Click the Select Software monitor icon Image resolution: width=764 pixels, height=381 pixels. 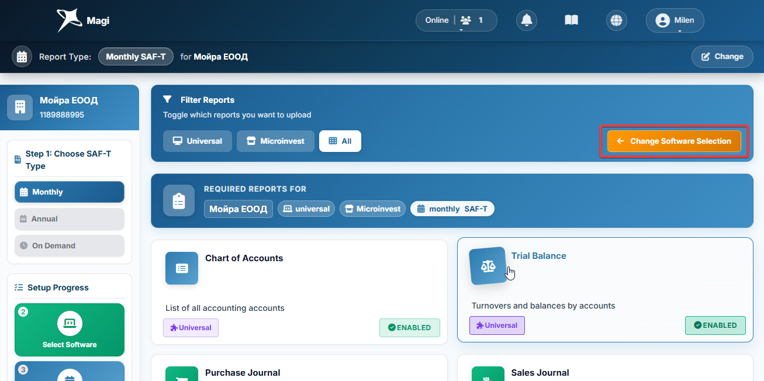tap(70, 323)
